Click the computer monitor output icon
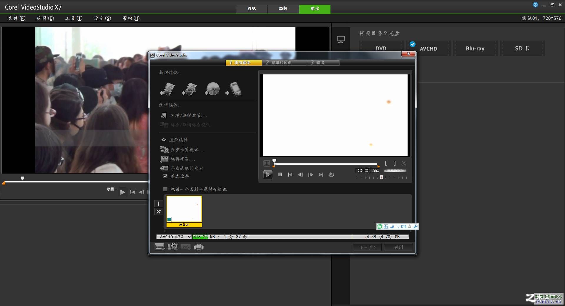Viewport: 565px width, 306px height. pyautogui.click(x=341, y=39)
